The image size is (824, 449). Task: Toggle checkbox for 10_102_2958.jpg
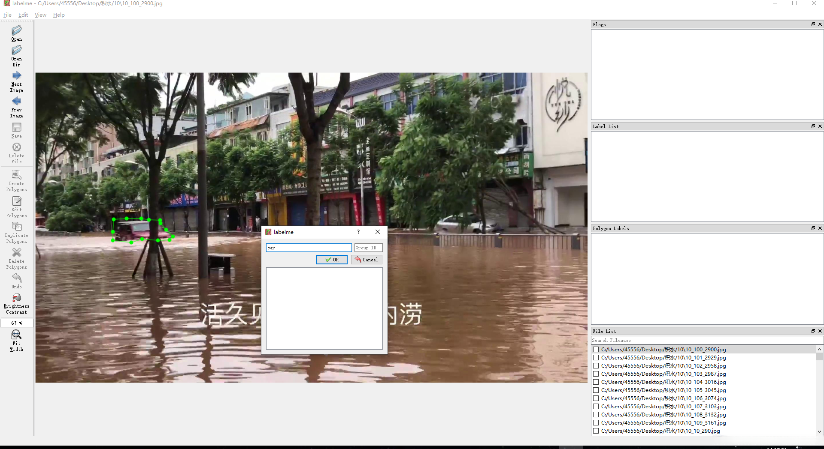point(596,366)
